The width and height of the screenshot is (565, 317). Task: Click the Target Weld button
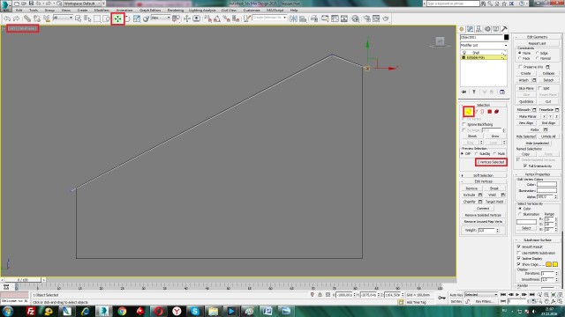click(x=494, y=202)
